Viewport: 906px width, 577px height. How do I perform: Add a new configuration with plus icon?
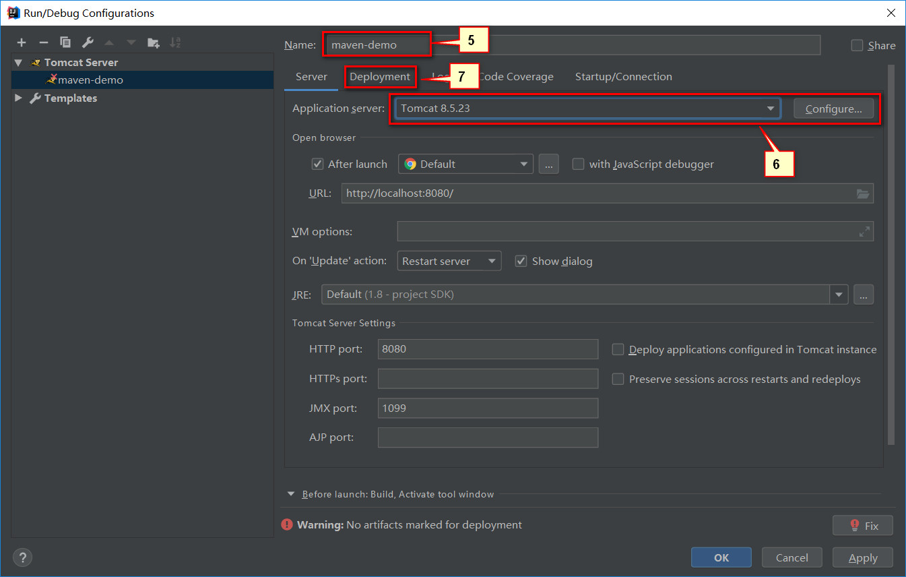pos(22,42)
